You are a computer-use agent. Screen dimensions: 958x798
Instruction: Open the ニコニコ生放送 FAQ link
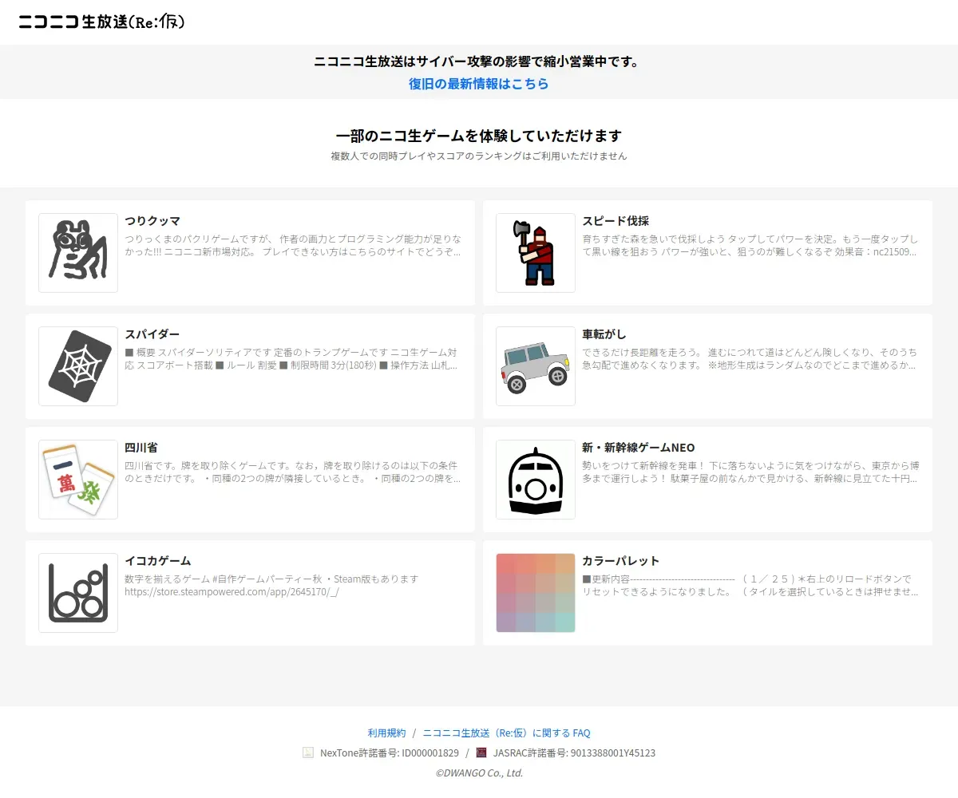tap(506, 733)
